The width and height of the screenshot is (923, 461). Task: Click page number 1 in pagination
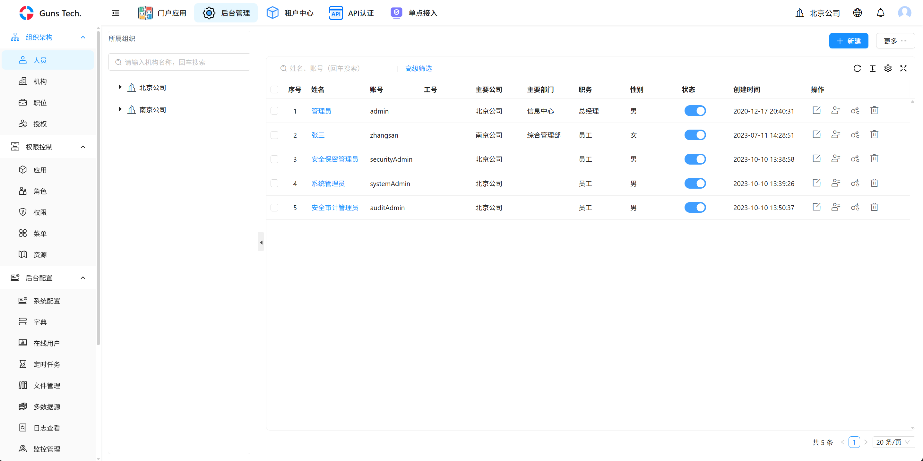854,442
